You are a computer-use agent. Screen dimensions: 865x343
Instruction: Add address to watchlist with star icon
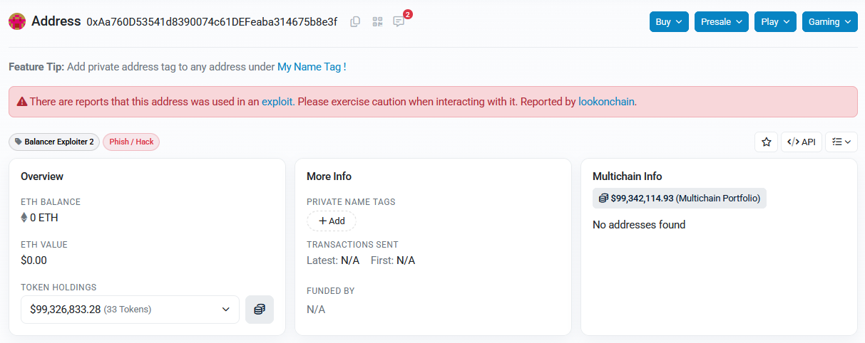coord(767,142)
